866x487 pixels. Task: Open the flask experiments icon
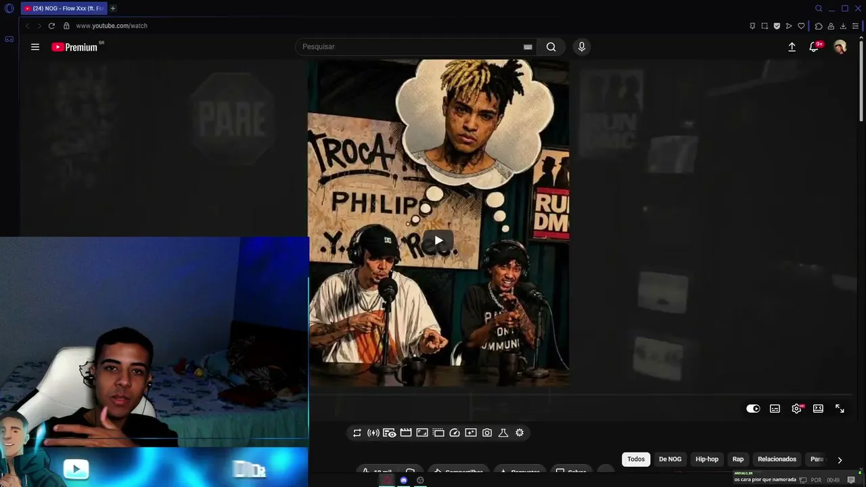pyautogui.click(x=503, y=433)
